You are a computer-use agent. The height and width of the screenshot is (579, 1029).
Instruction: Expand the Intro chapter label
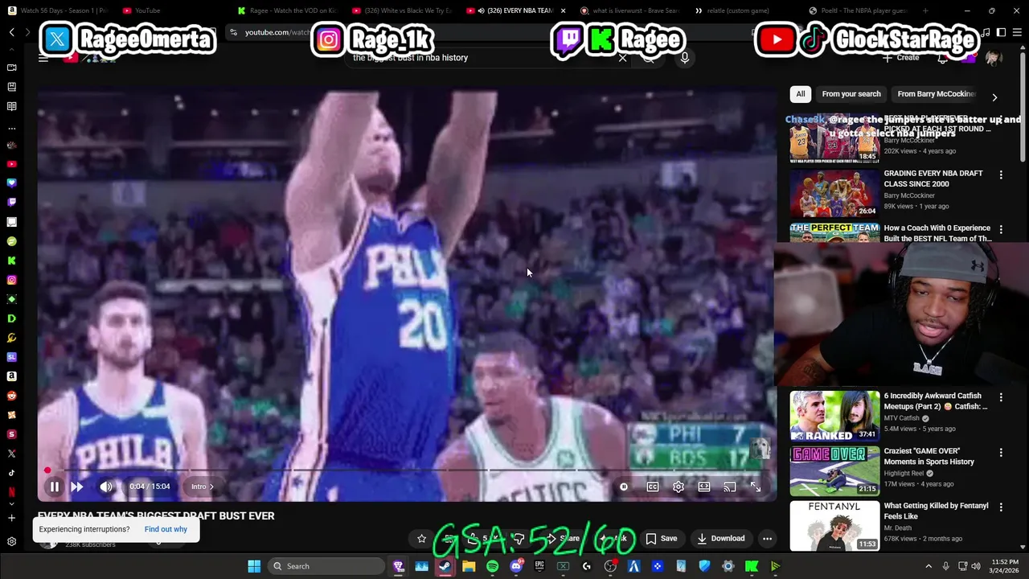[203, 487]
